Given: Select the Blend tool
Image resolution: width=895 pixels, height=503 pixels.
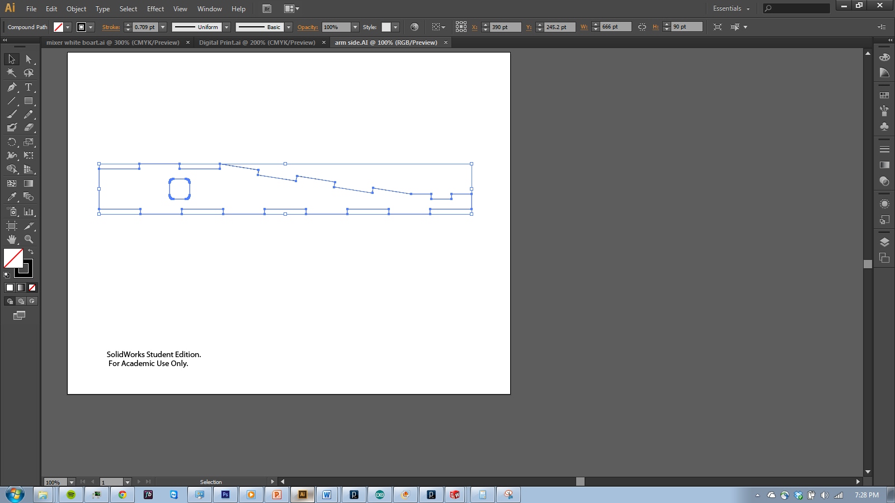Looking at the screenshot, I should (29, 197).
